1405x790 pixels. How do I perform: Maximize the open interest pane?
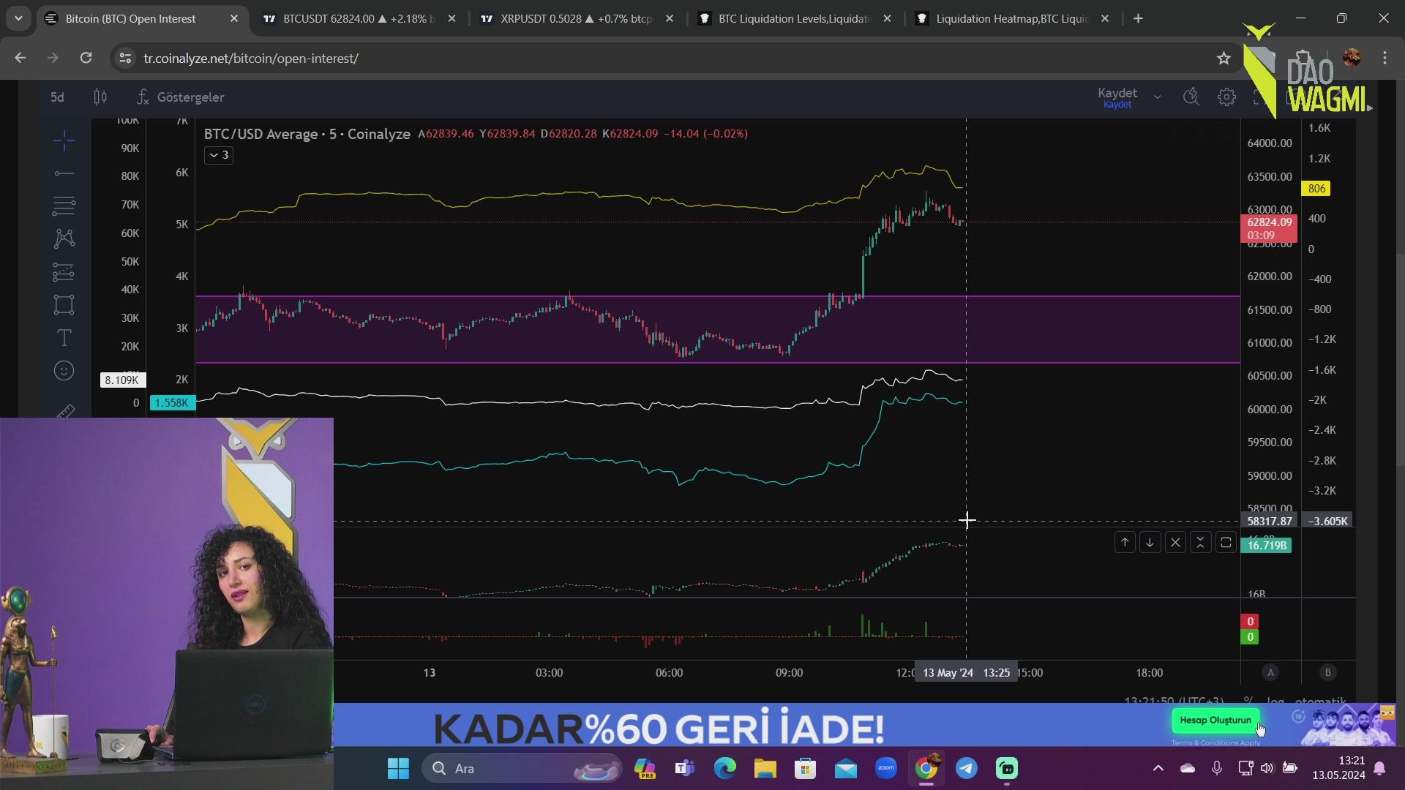coord(1226,543)
